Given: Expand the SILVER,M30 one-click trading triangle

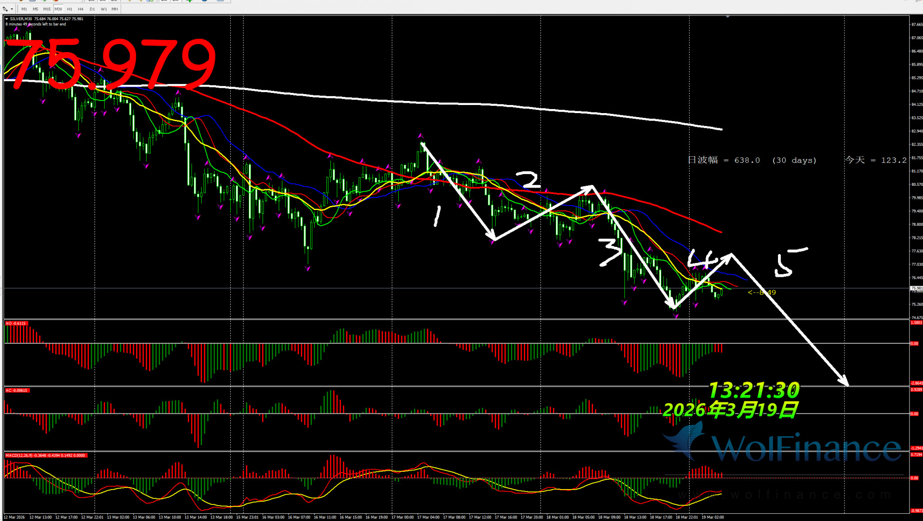Looking at the screenshot, I should (7, 19).
